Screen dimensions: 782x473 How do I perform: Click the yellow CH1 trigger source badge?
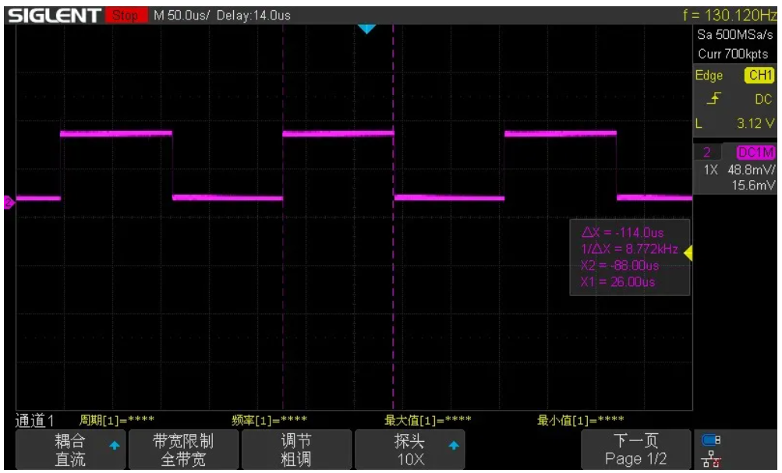click(x=759, y=76)
